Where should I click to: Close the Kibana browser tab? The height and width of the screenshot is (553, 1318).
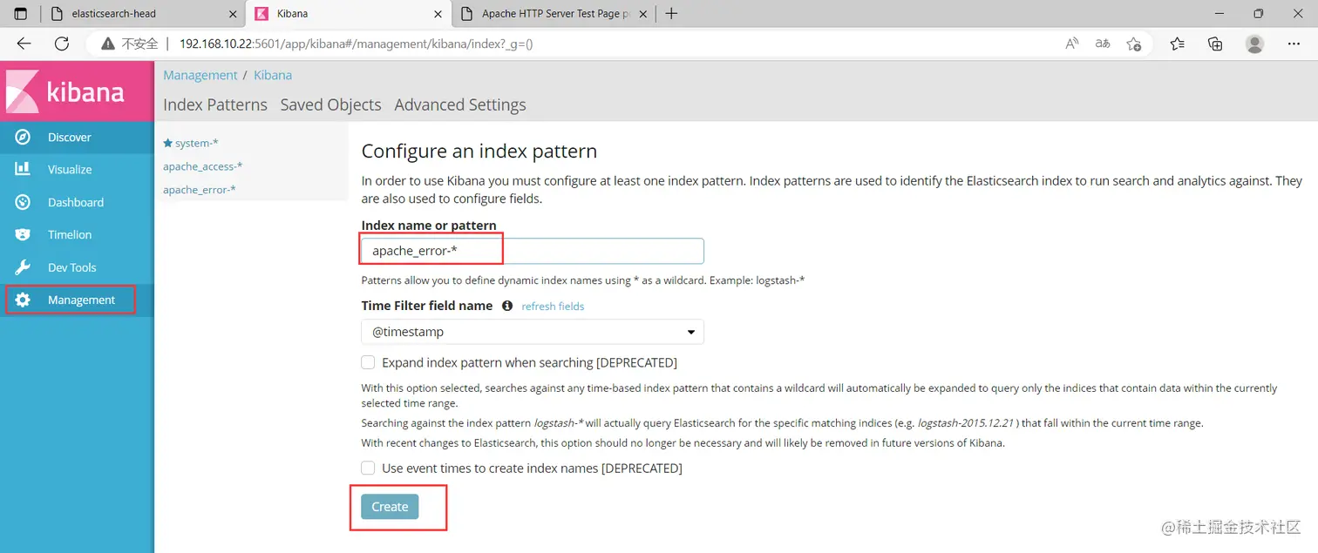click(x=438, y=14)
